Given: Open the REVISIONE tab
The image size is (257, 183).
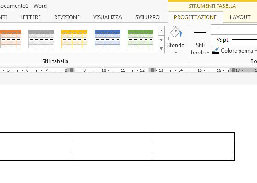Looking at the screenshot, I should tap(67, 17).
